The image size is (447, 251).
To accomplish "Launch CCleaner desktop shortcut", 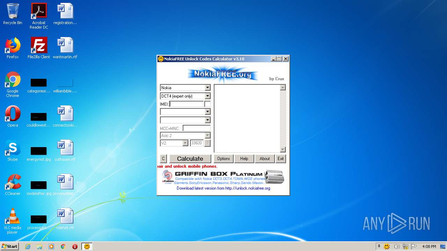I will (13, 185).
